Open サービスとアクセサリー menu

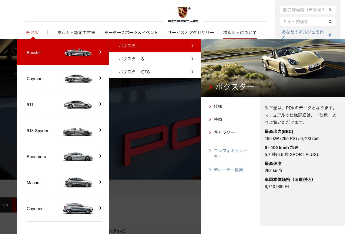coord(191,32)
